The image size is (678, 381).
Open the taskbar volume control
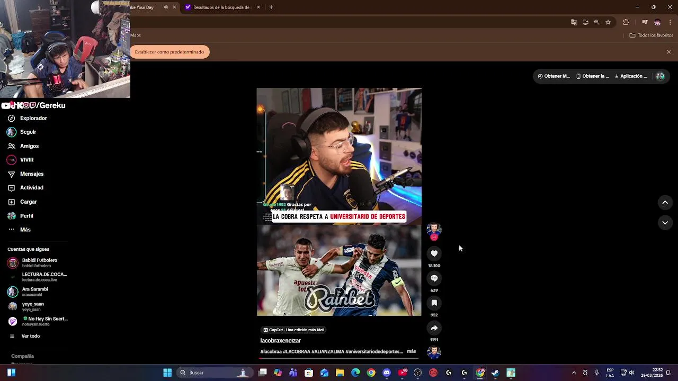coord(631,373)
